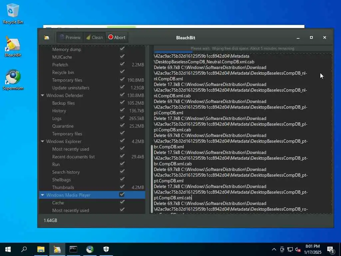
Task: Toggle the Windows Defender group checkbox
Action: pos(122,95)
